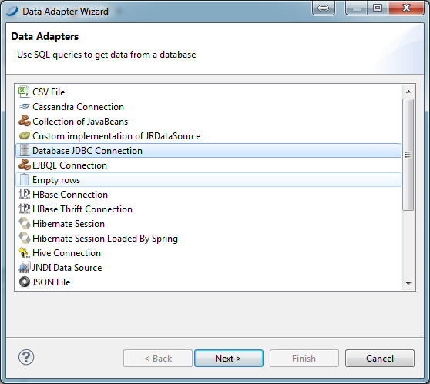
Task: Click the Custom JRDataSource green bean icon
Action: pyautogui.click(x=25, y=135)
